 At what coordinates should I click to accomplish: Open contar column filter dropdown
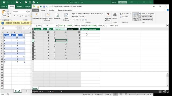[80, 29]
